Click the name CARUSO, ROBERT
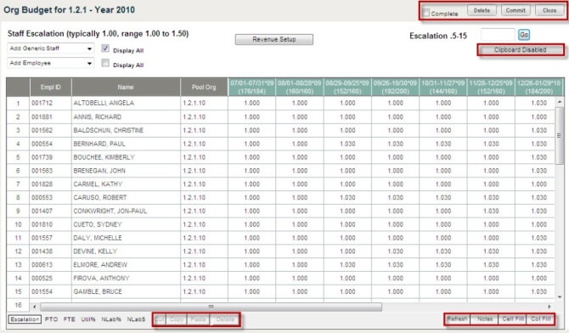569x333 pixels. pyautogui.click(x=100, y=198)
